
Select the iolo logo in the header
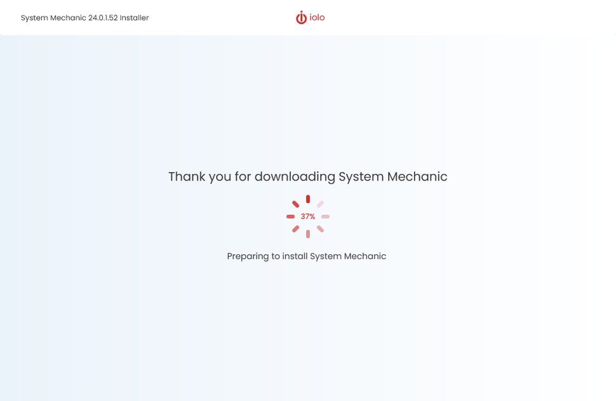309,17
